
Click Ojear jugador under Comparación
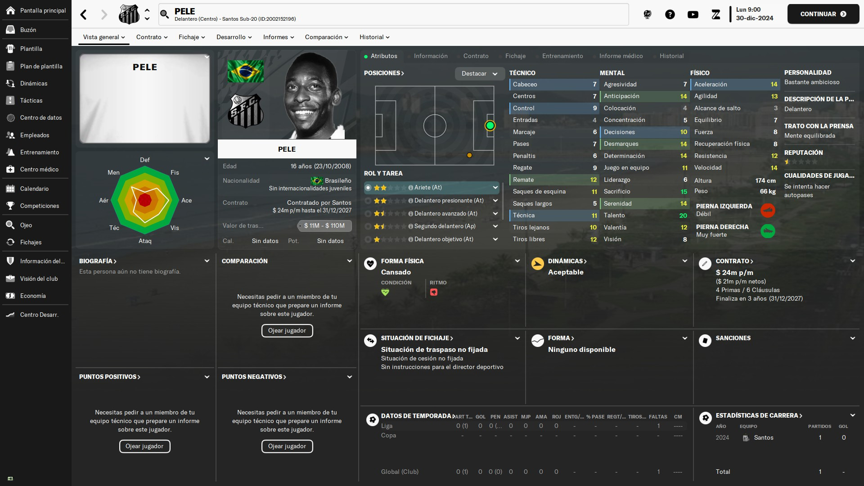(287, 331)
